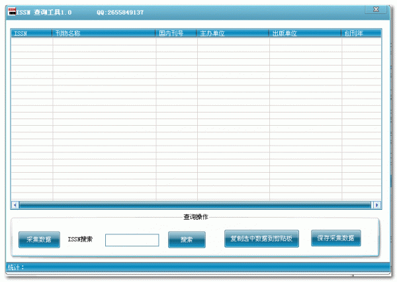
Task: Sort by the 主办单位 column header
Action: click(233, 33)
